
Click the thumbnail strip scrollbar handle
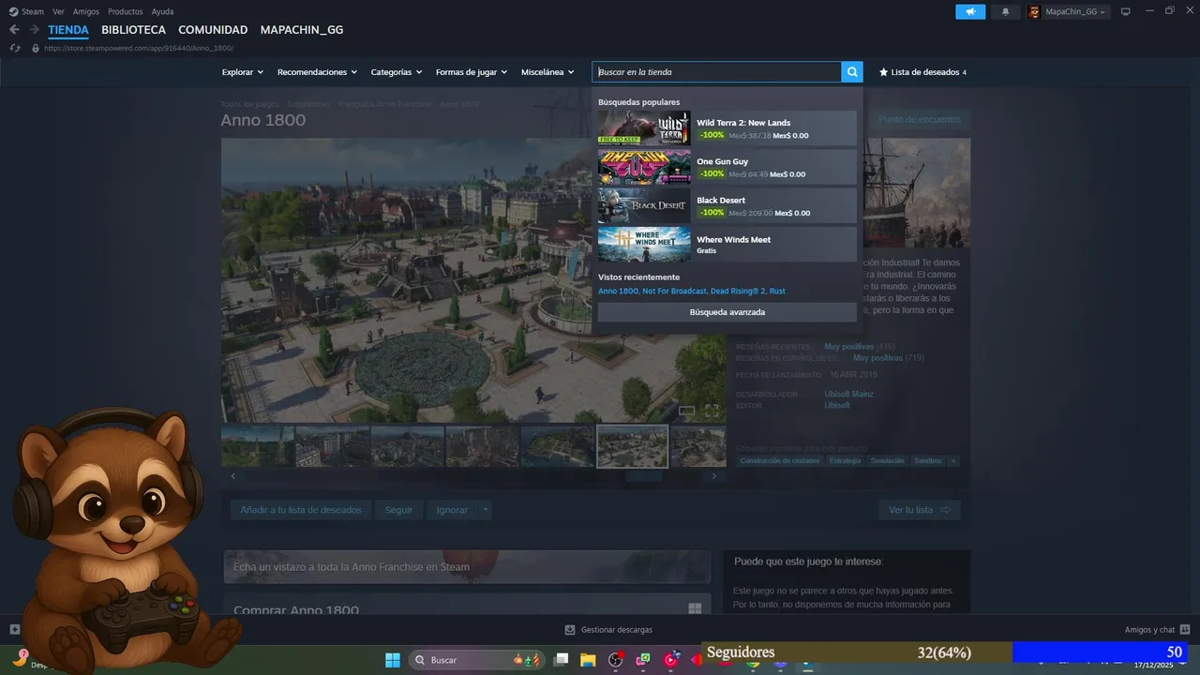coord(644,476)
